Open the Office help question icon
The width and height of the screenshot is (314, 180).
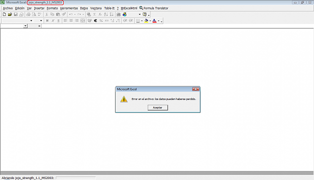click(145, 14)
